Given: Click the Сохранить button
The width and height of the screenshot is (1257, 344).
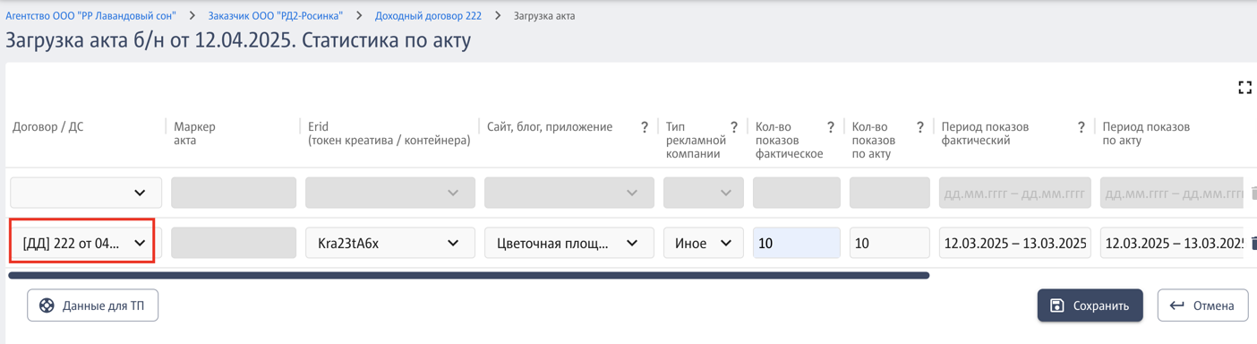Looking at the screenshot, I should tap(1090, 305).
